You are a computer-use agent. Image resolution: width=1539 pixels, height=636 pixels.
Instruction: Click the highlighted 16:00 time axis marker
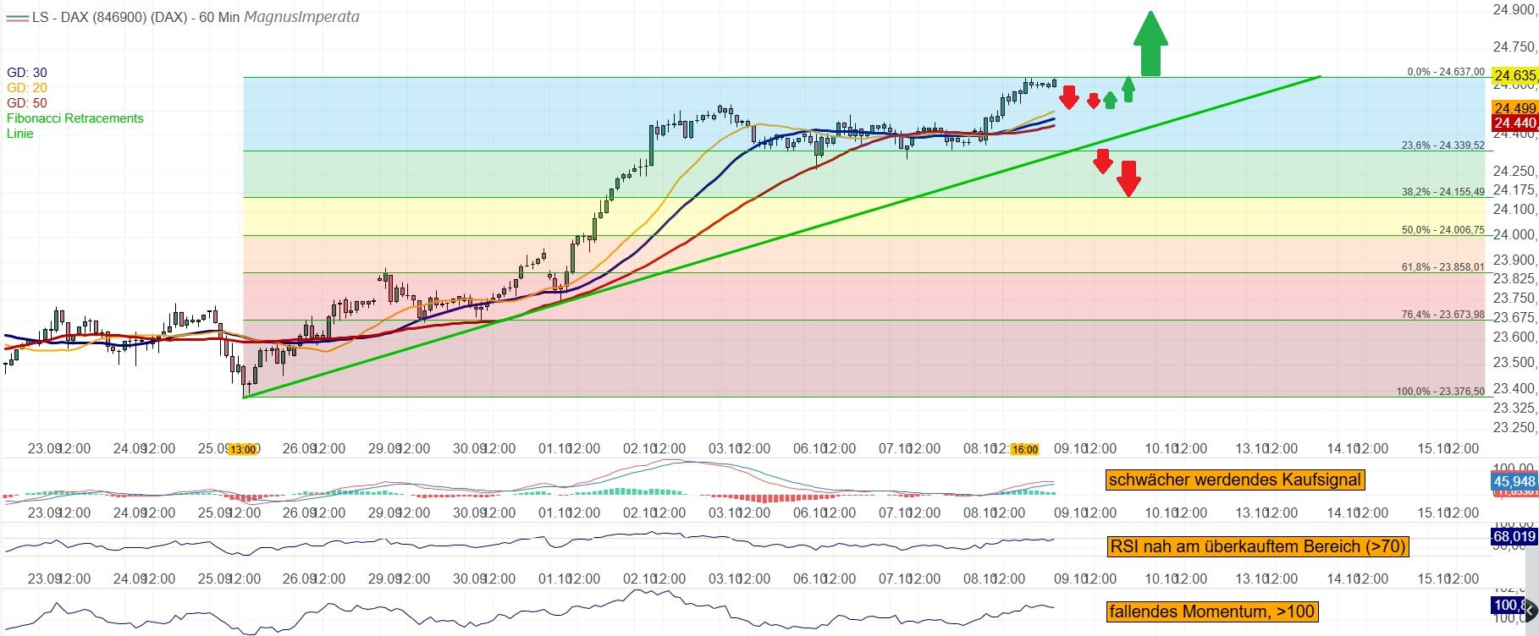(1024, 449)
